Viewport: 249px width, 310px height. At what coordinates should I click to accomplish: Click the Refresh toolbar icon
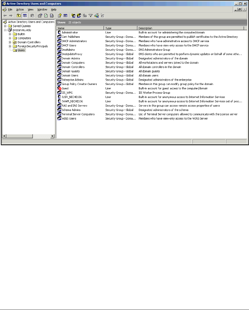[46, 16]
